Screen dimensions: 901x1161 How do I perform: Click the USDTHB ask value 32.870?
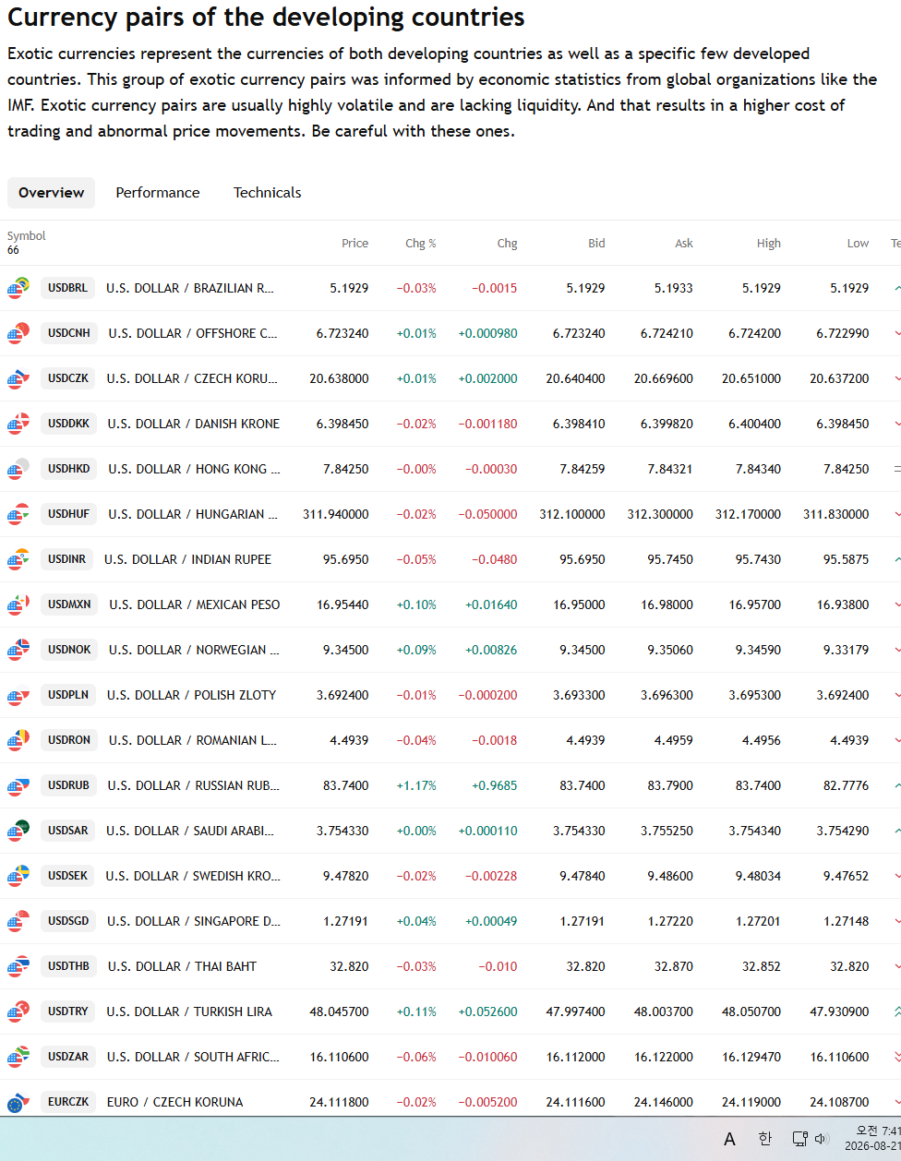(674, 966)
